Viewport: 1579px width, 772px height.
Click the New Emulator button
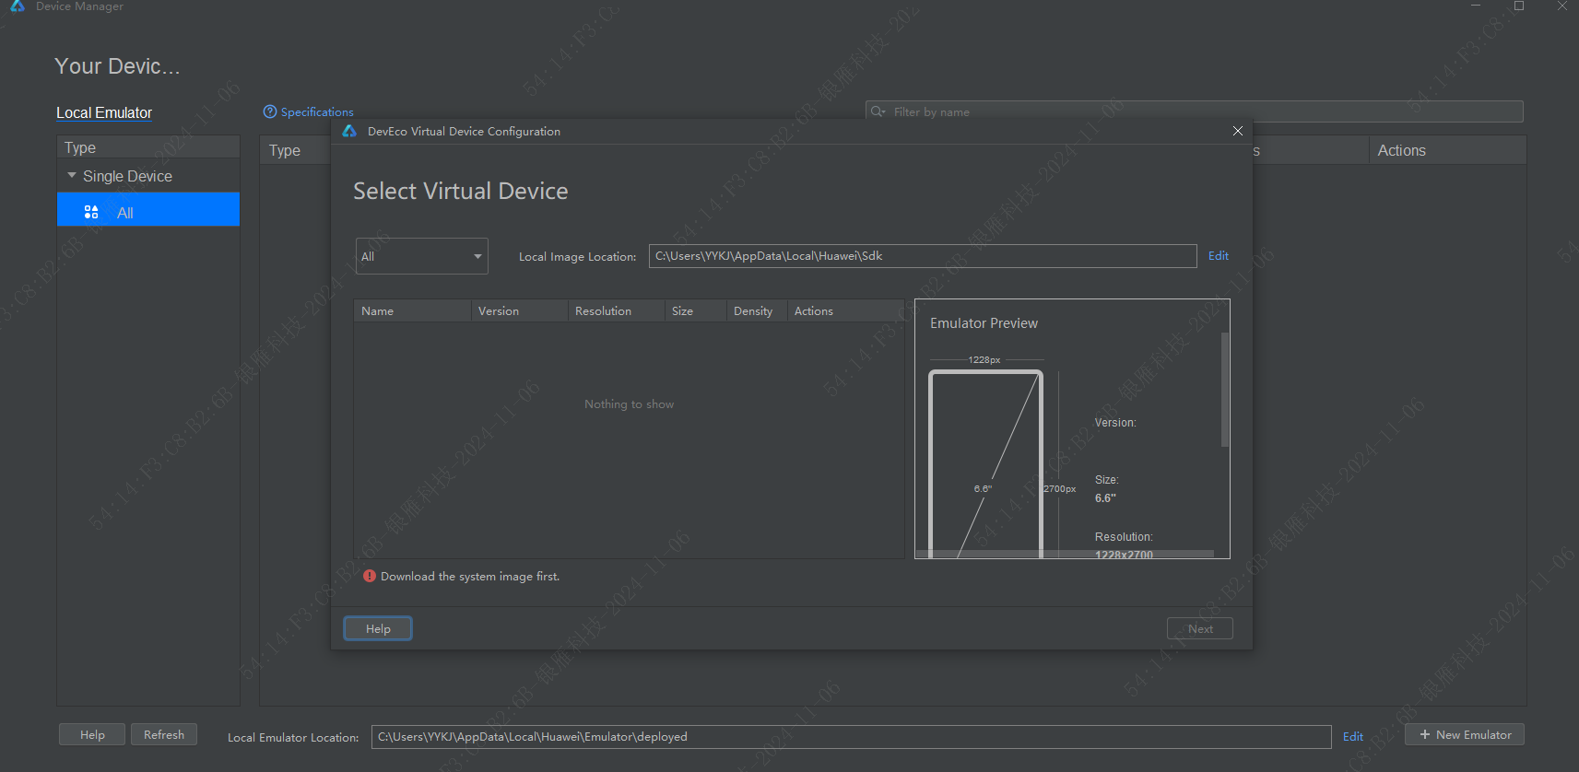pos(1465,734)
